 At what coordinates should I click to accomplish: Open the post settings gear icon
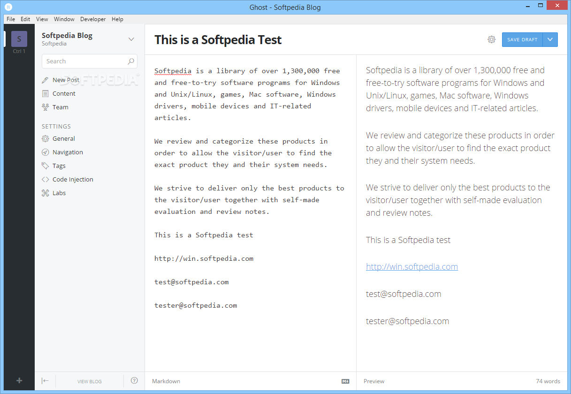point(491,39)
